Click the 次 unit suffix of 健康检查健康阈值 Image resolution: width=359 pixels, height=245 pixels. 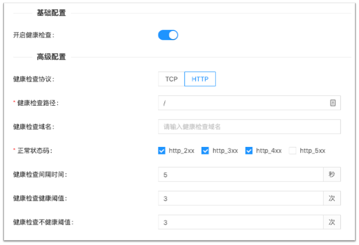pyautogui.click(x=331, y=198)
